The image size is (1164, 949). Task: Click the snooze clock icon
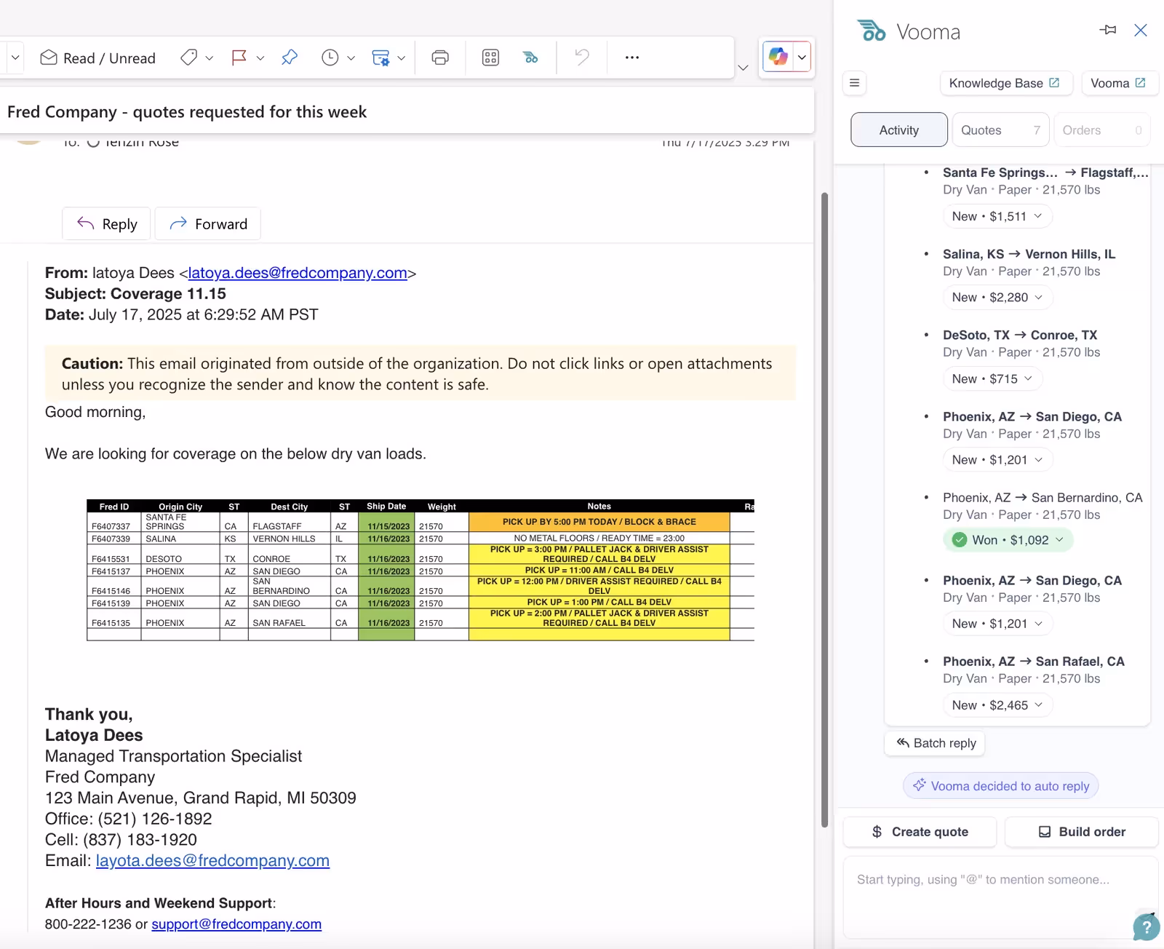point(330,57)
